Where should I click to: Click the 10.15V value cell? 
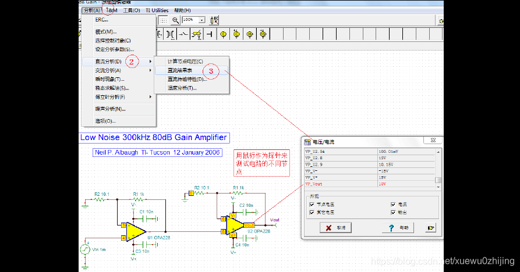tap(406, 164)
